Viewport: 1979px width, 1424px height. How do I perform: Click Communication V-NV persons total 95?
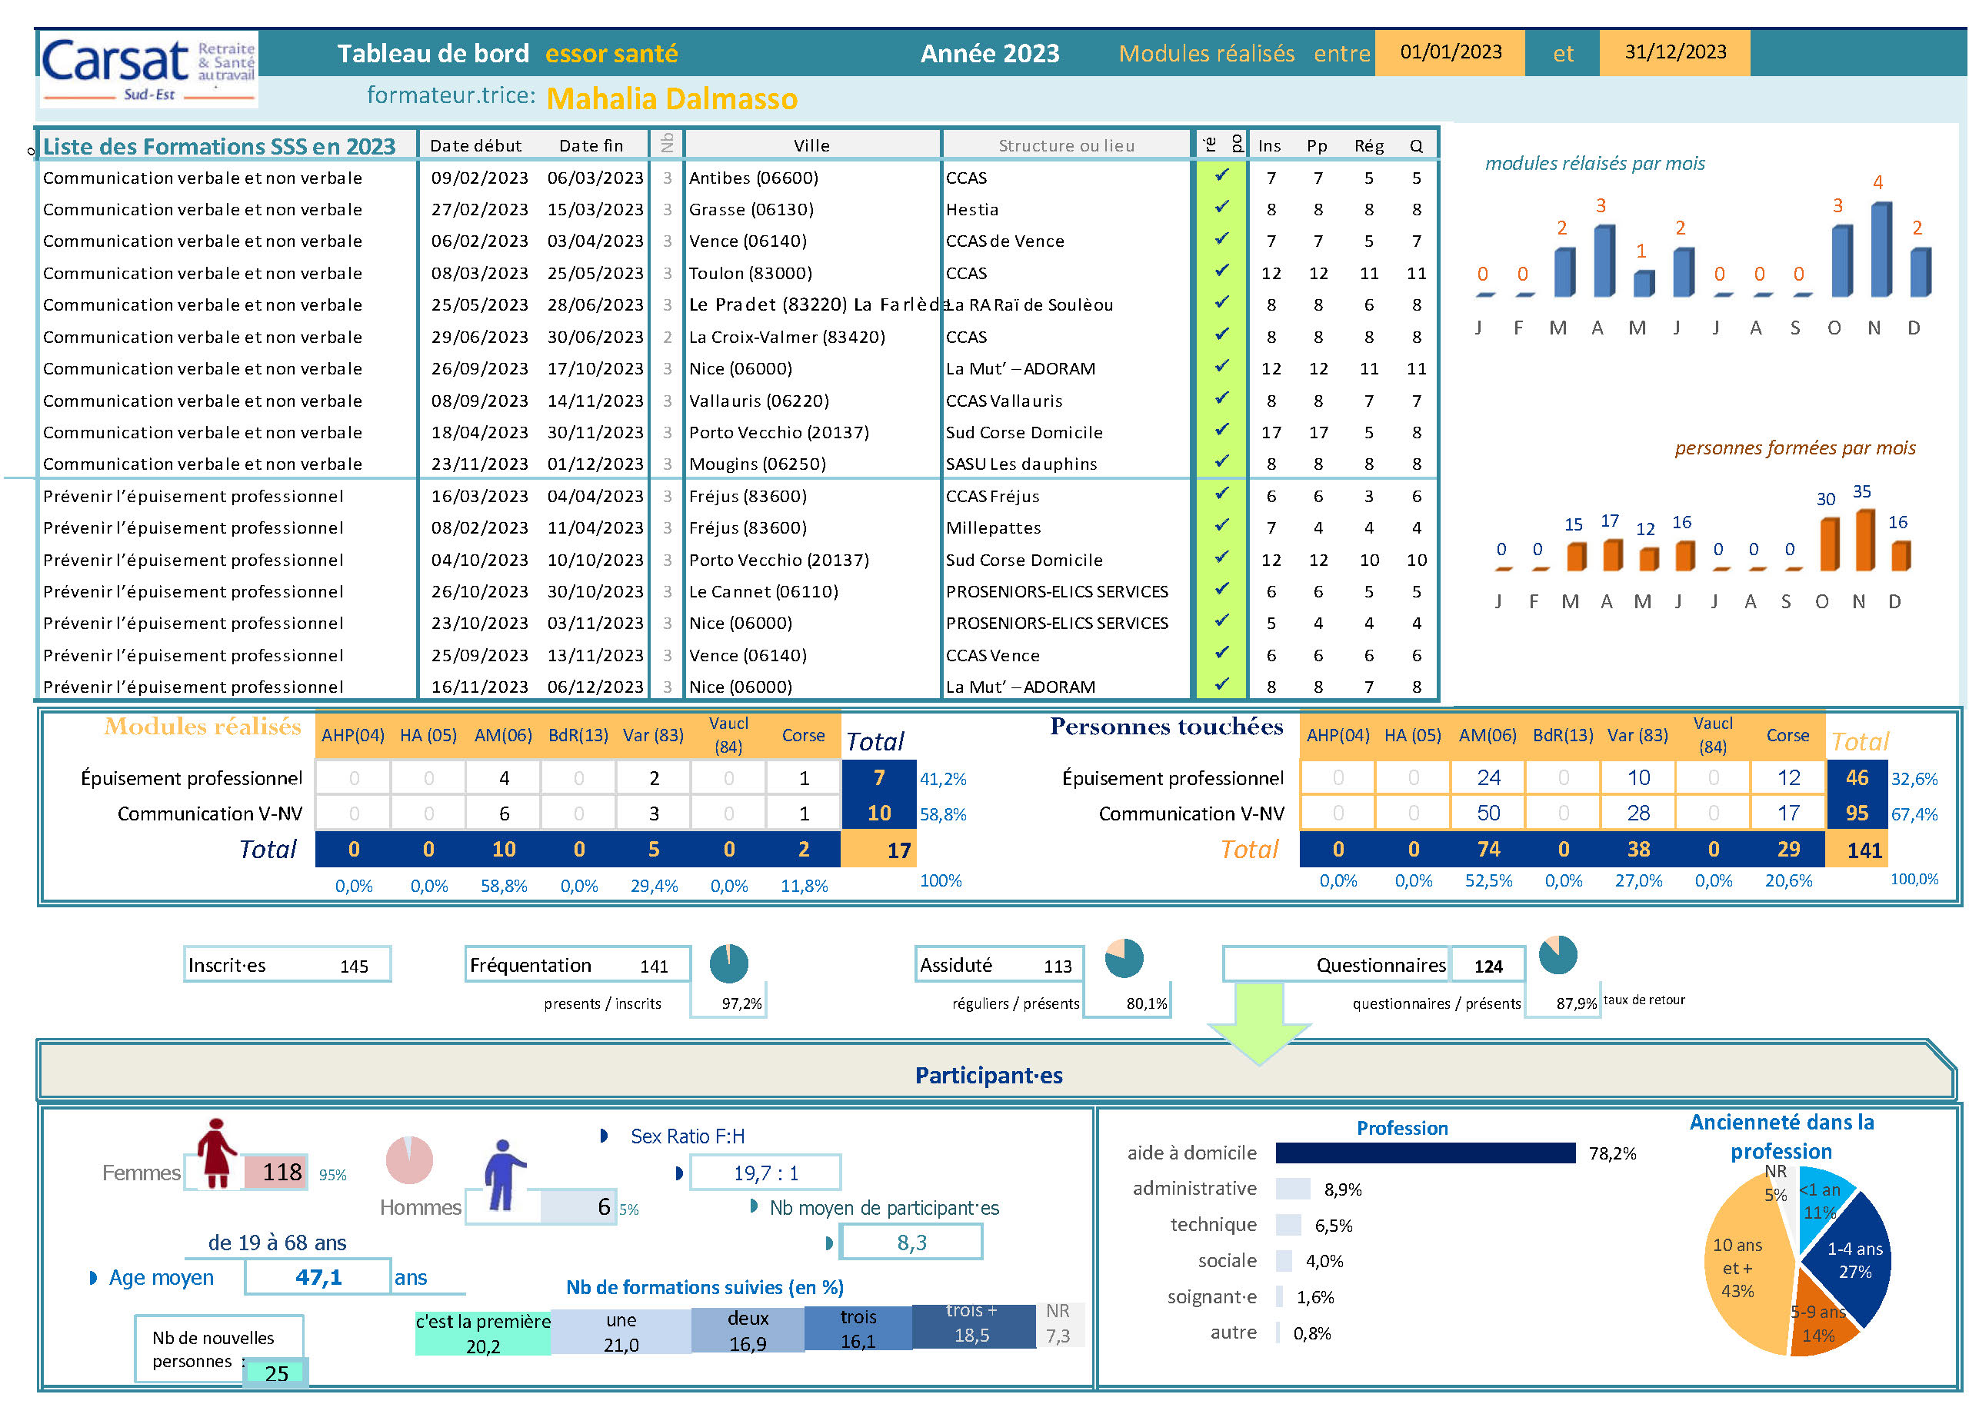[x=1857, y=813]
